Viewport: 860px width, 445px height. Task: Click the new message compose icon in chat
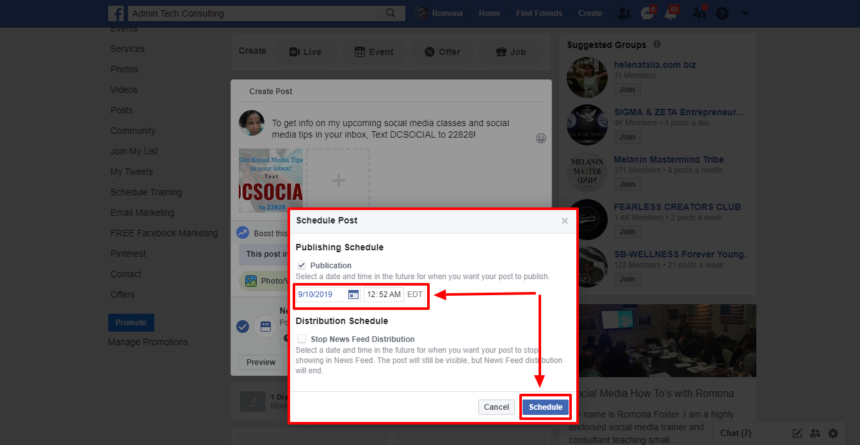pyautogui.click(x=797, y=433)
